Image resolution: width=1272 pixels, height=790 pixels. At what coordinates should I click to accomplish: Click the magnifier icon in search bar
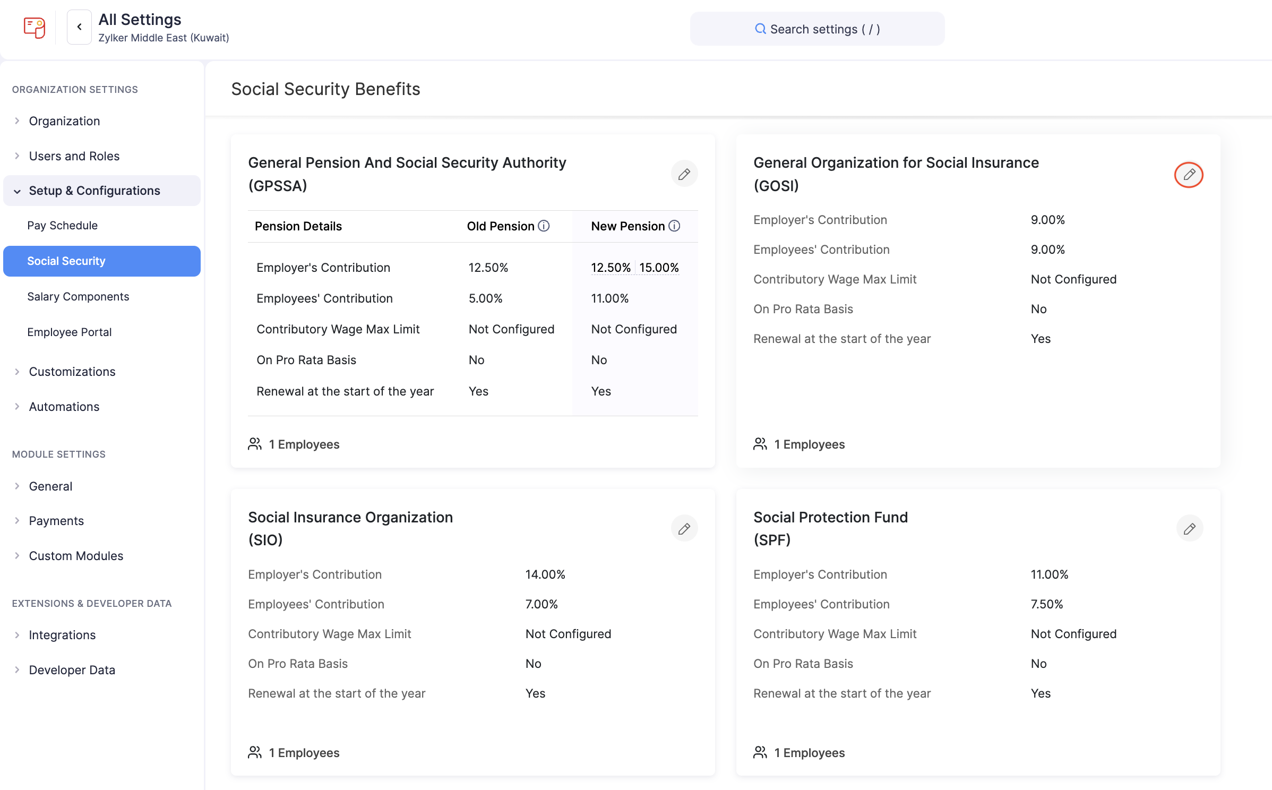pyautogui.click(x=760, y=29)
